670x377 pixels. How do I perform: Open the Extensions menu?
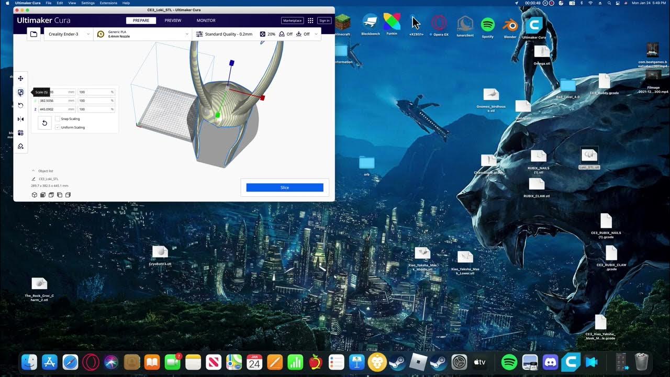pyautogui.click(x=108, y=3)
